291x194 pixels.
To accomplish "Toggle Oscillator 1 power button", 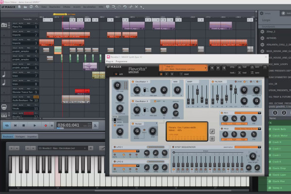I will click(x=133, y=81).
